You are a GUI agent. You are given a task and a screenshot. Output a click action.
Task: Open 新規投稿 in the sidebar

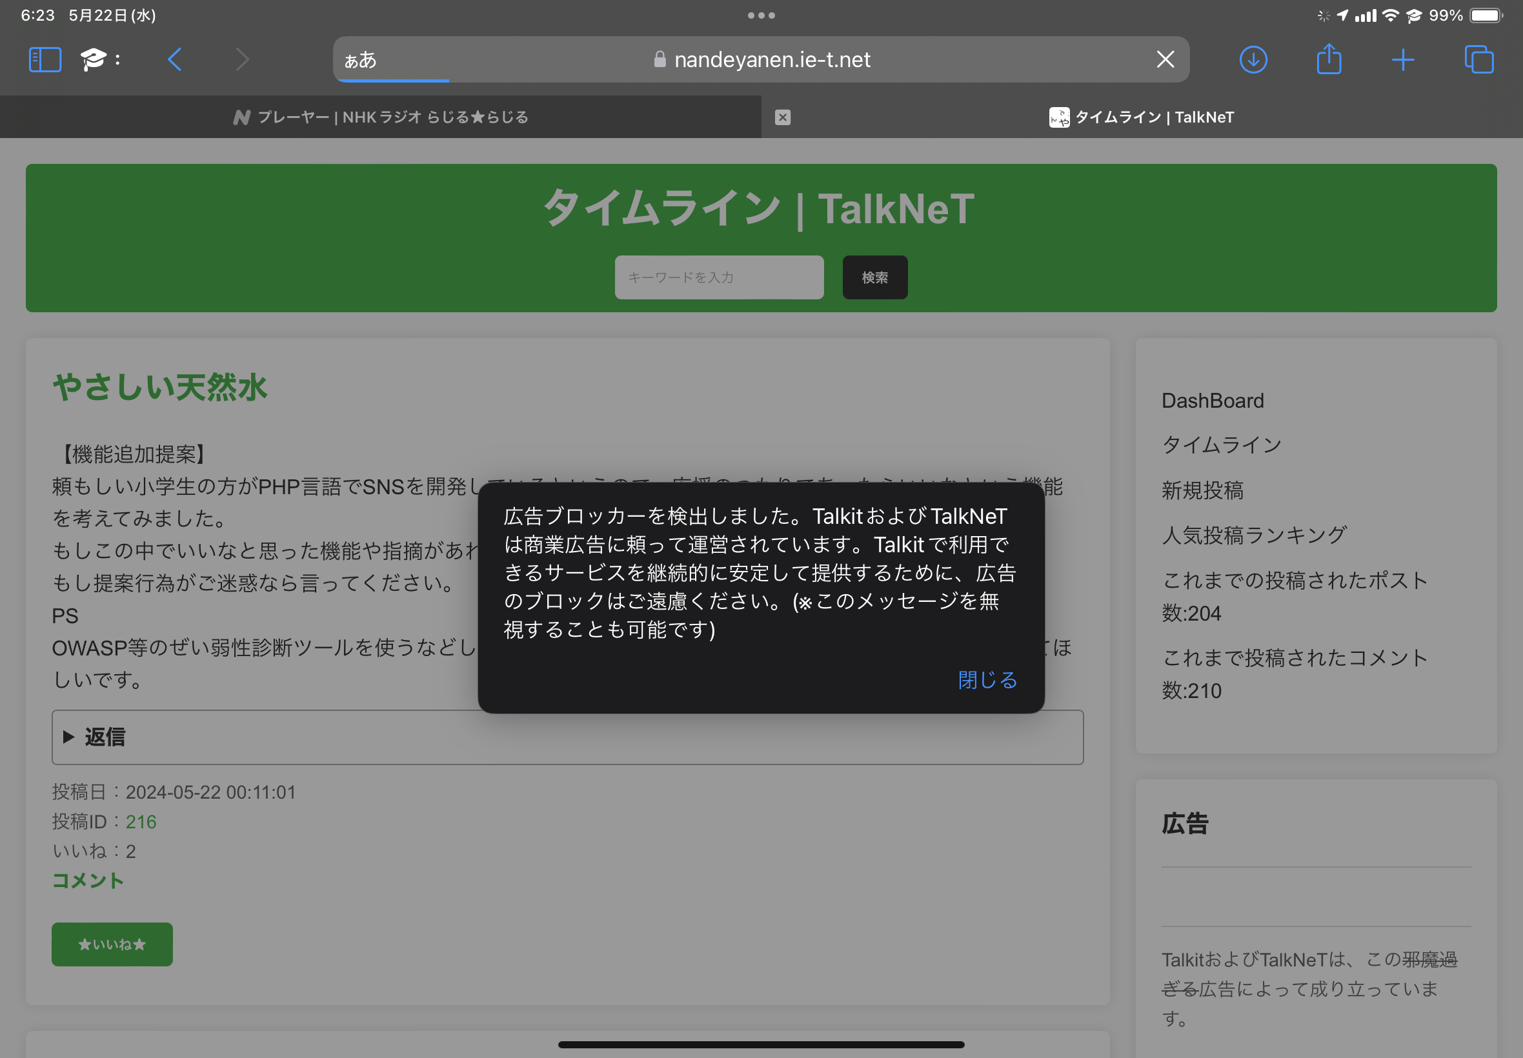[x=1202, y=490]
